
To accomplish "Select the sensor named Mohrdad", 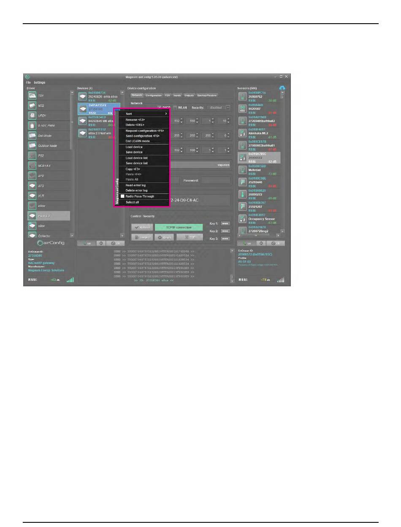I will coord(259,170).
